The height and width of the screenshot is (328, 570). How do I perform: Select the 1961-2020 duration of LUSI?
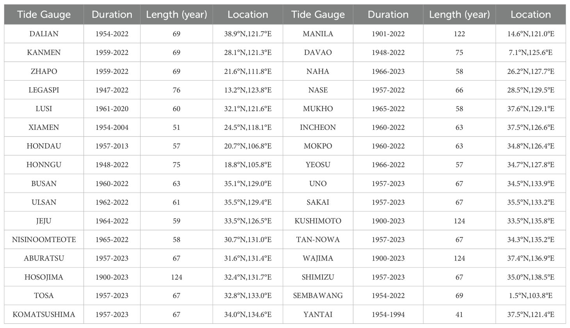[x=112, y=109]
